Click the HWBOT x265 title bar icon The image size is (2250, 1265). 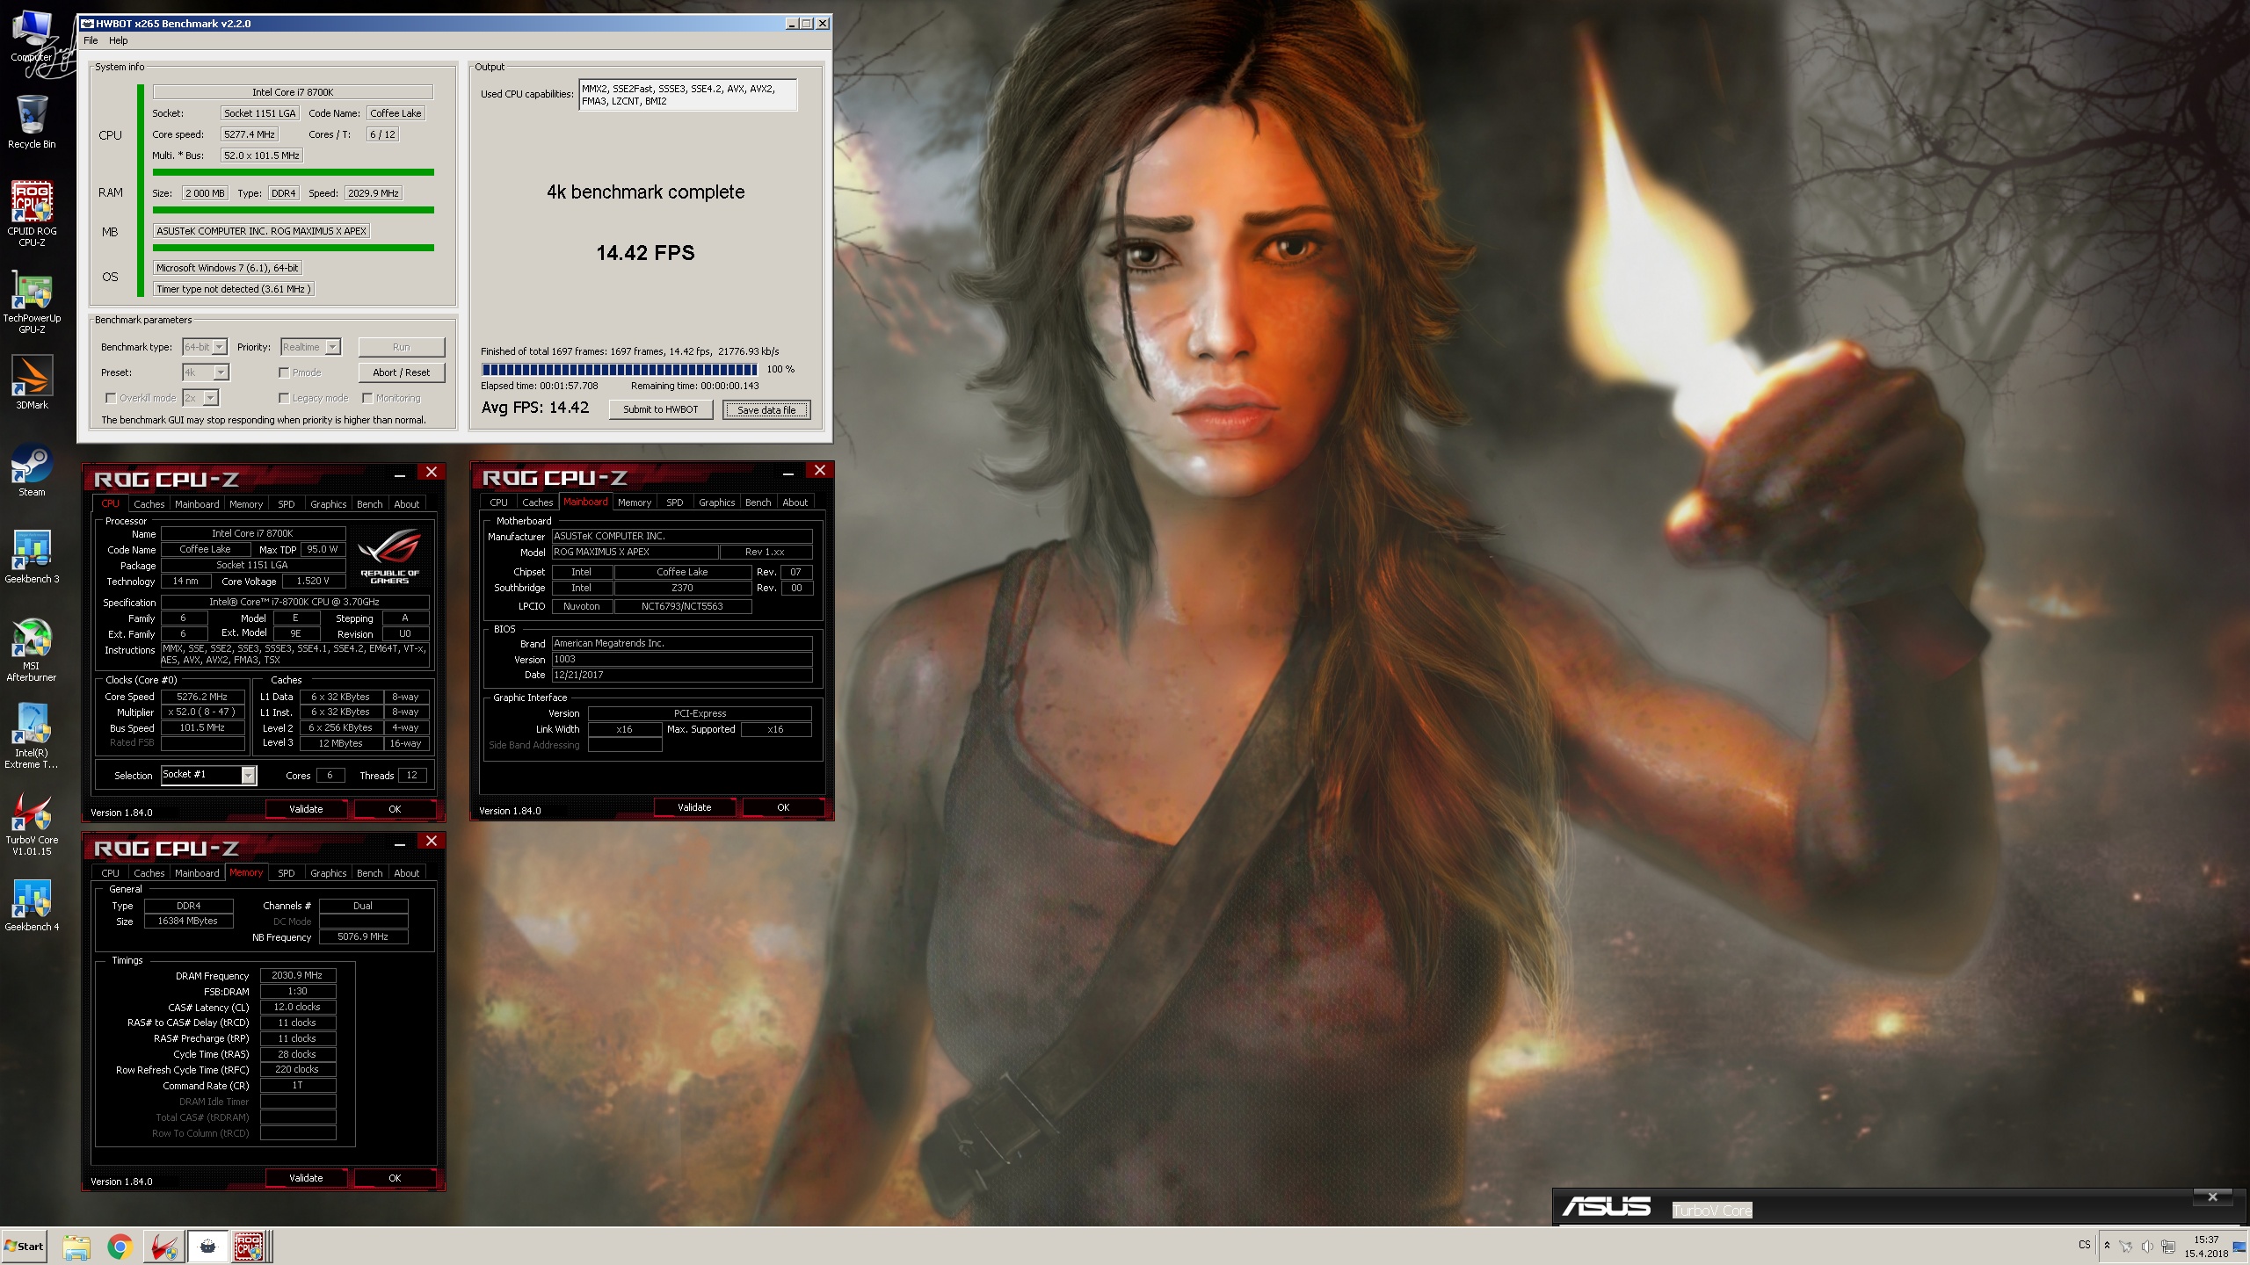click(87, 24)
